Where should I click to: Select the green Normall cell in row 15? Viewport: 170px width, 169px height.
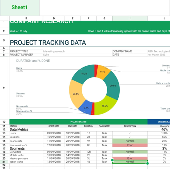click(130, 141)
